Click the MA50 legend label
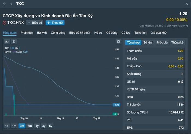Viewport: 191px width, 134px height. pyautogui.click(x=19, y=52)
